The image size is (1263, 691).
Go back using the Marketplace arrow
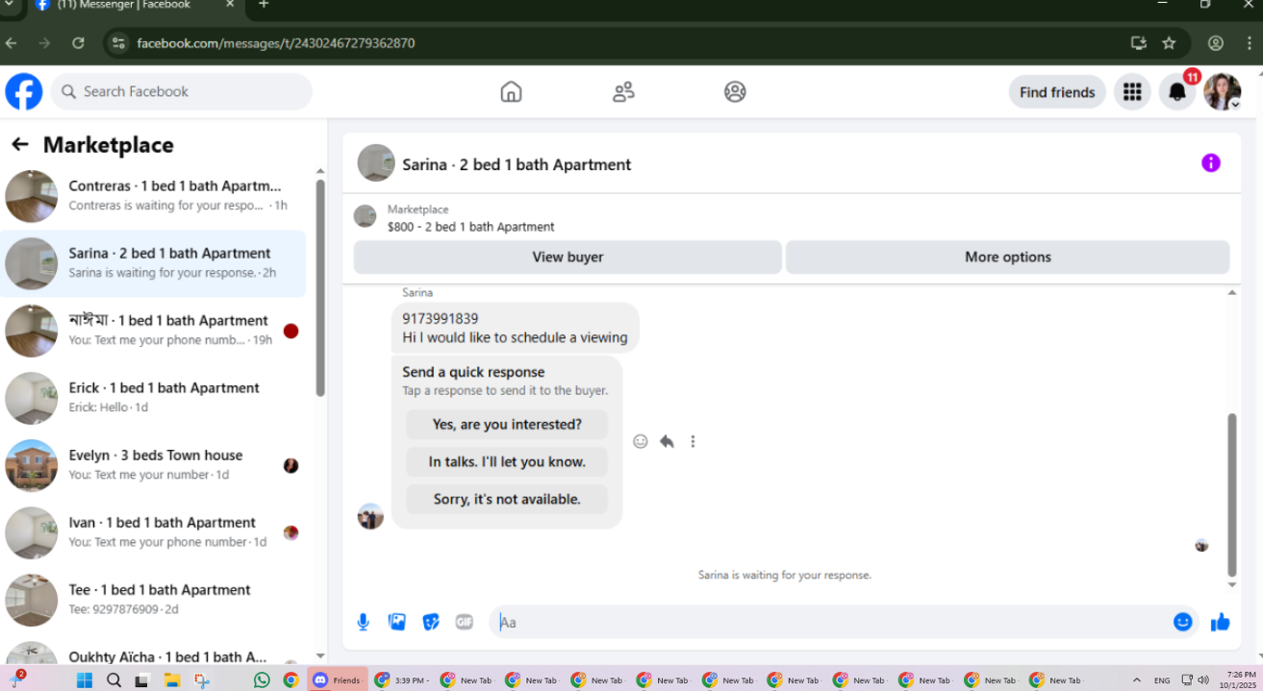tap(19, 145)
